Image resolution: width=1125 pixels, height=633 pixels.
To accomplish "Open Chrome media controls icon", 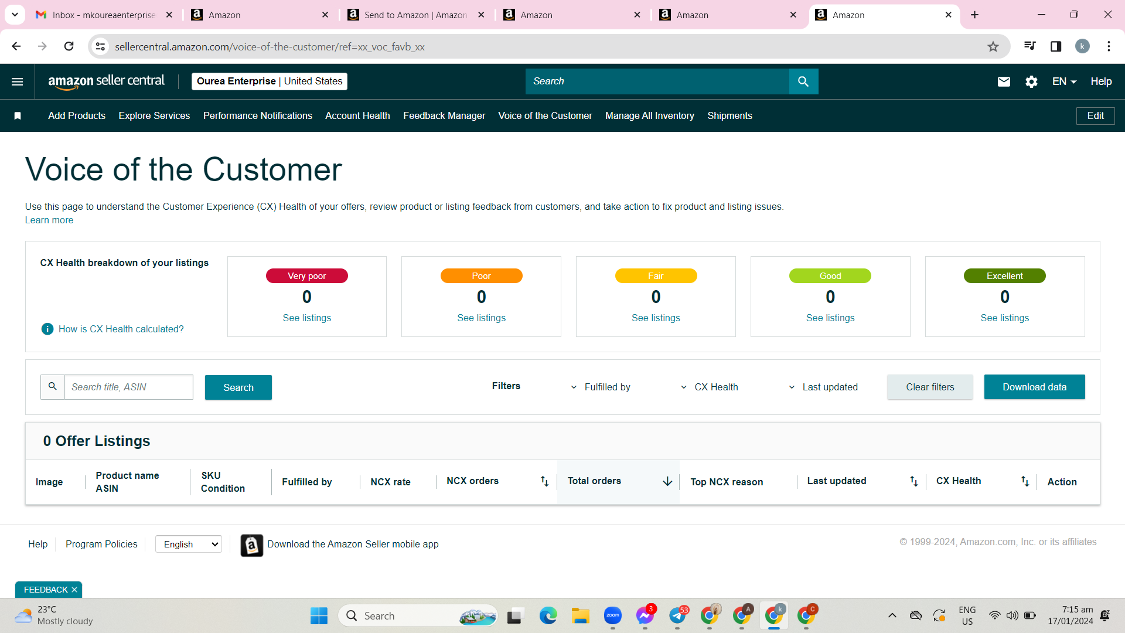I will click(x=1029, y=46).
